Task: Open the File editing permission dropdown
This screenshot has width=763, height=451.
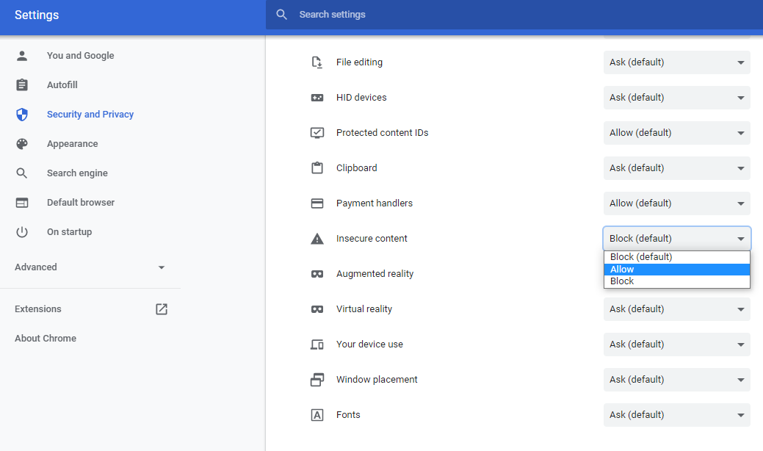Action: [x=677, y=62]
